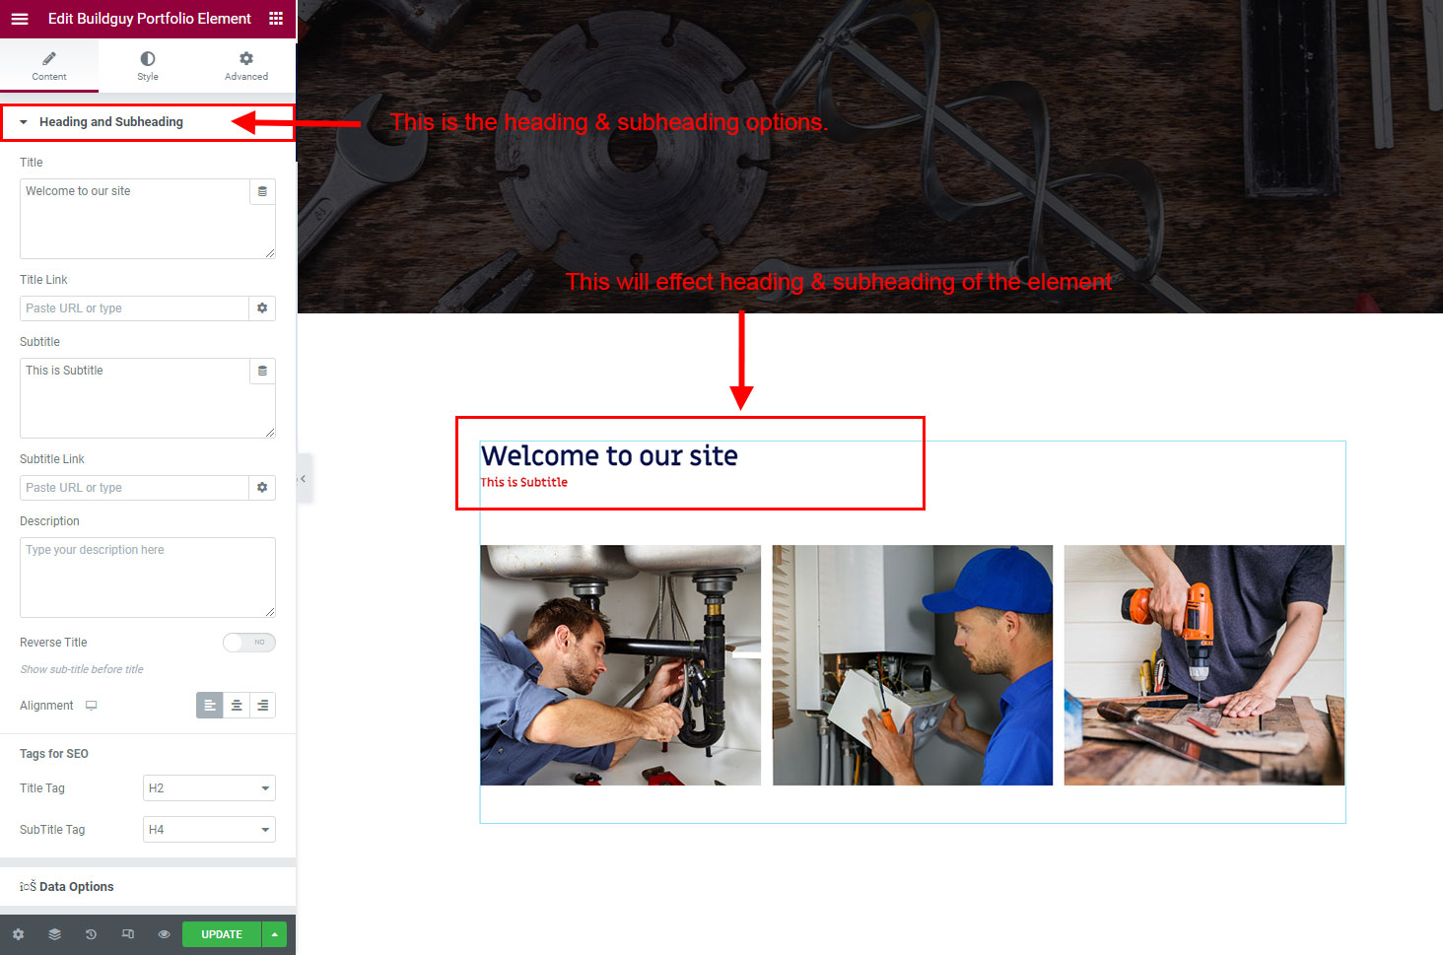Toggle the Reverse Title switch
The image size is (1443, 955).
pos(248,643)
